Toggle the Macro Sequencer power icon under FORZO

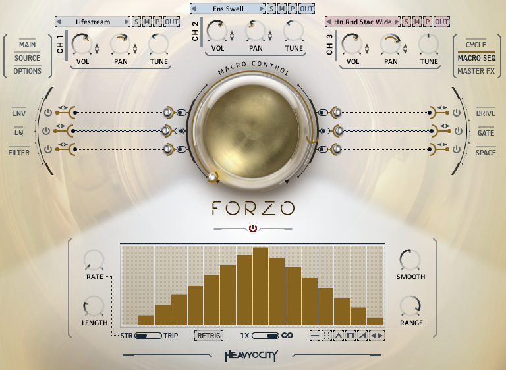click(253, 228)
